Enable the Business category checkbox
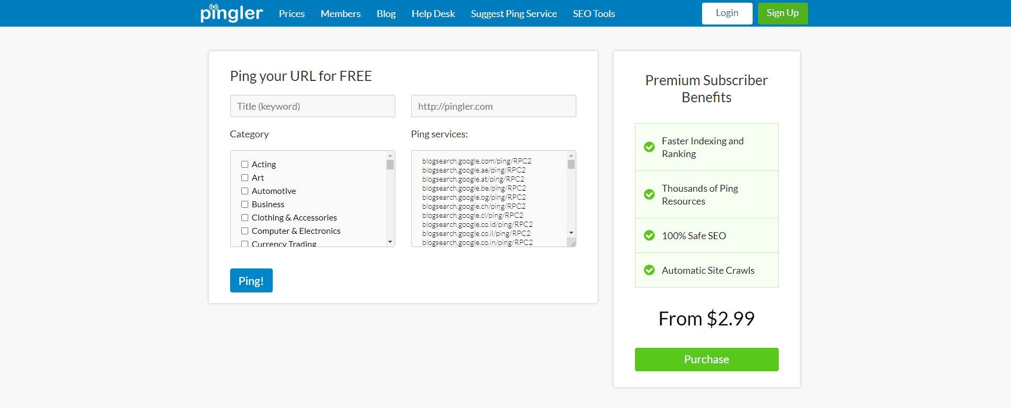The image size is (1011, 408). 244,204
